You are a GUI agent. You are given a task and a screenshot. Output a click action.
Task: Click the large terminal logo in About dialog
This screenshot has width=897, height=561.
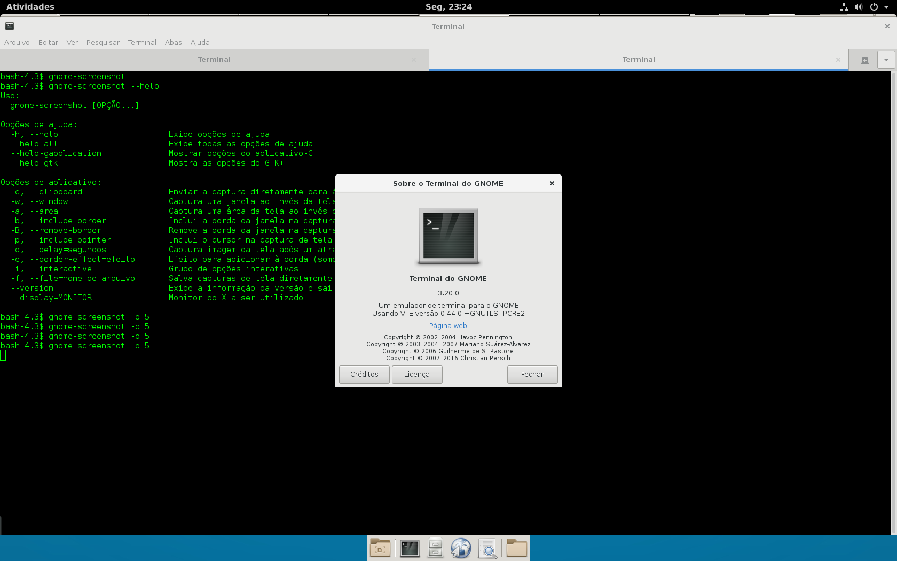pos(448,236)
